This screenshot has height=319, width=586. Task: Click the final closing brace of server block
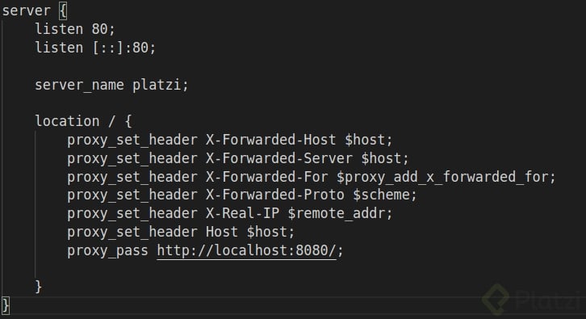pos(5,305)
